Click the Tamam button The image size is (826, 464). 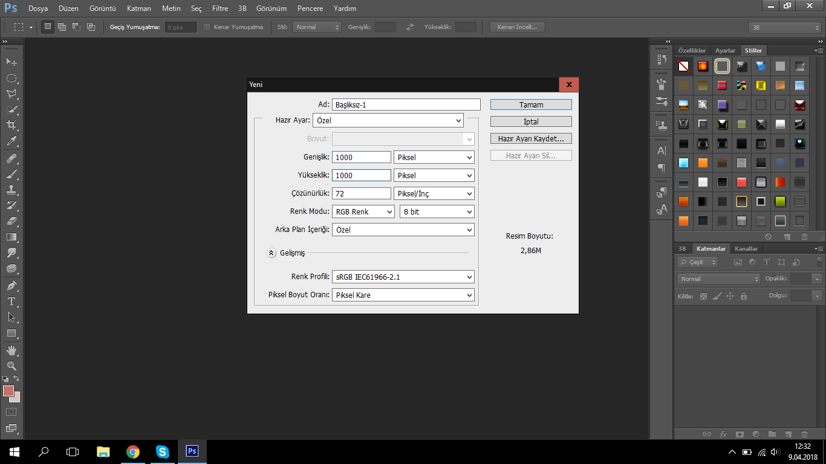(531, 105)
